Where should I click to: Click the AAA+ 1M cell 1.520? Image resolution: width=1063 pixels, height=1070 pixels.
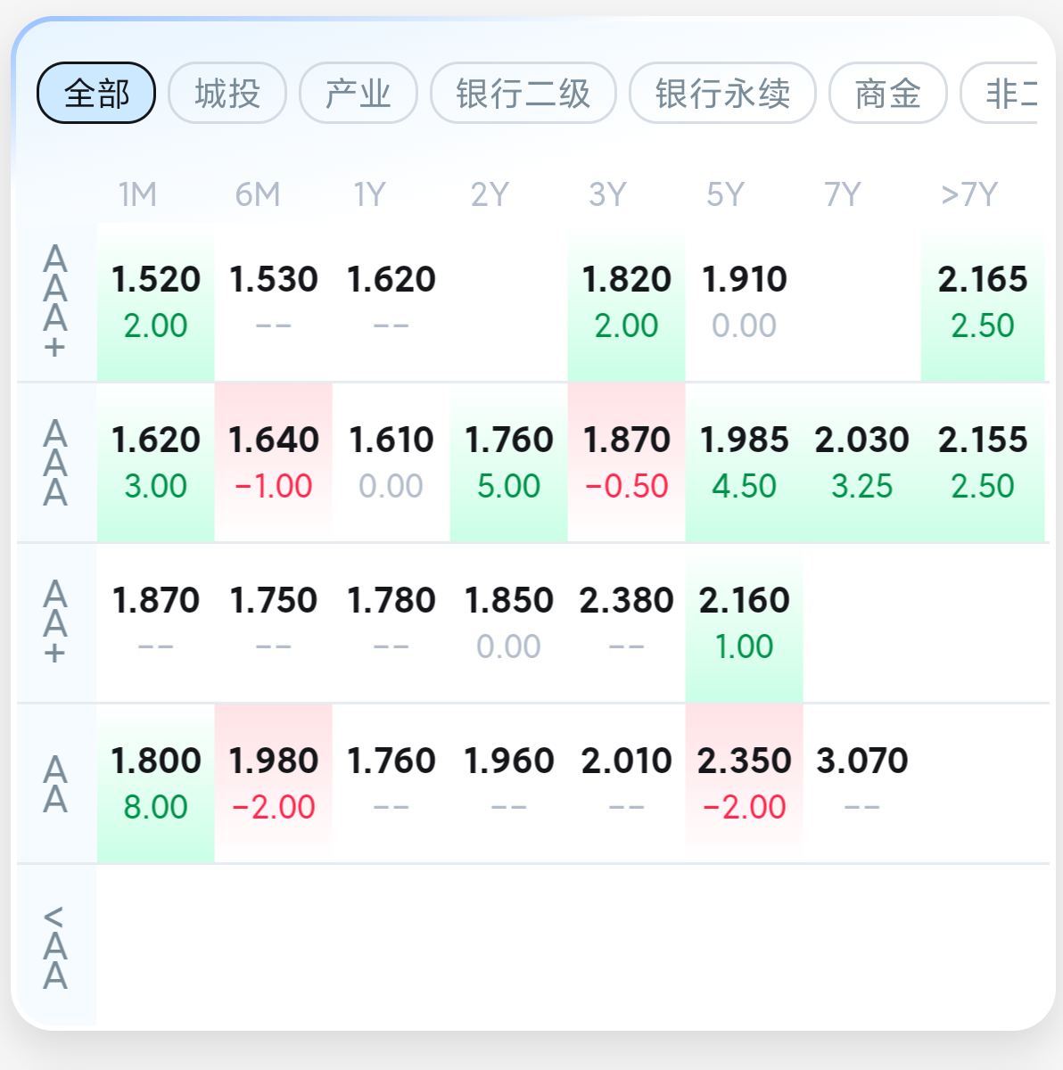tap(155, 301)
